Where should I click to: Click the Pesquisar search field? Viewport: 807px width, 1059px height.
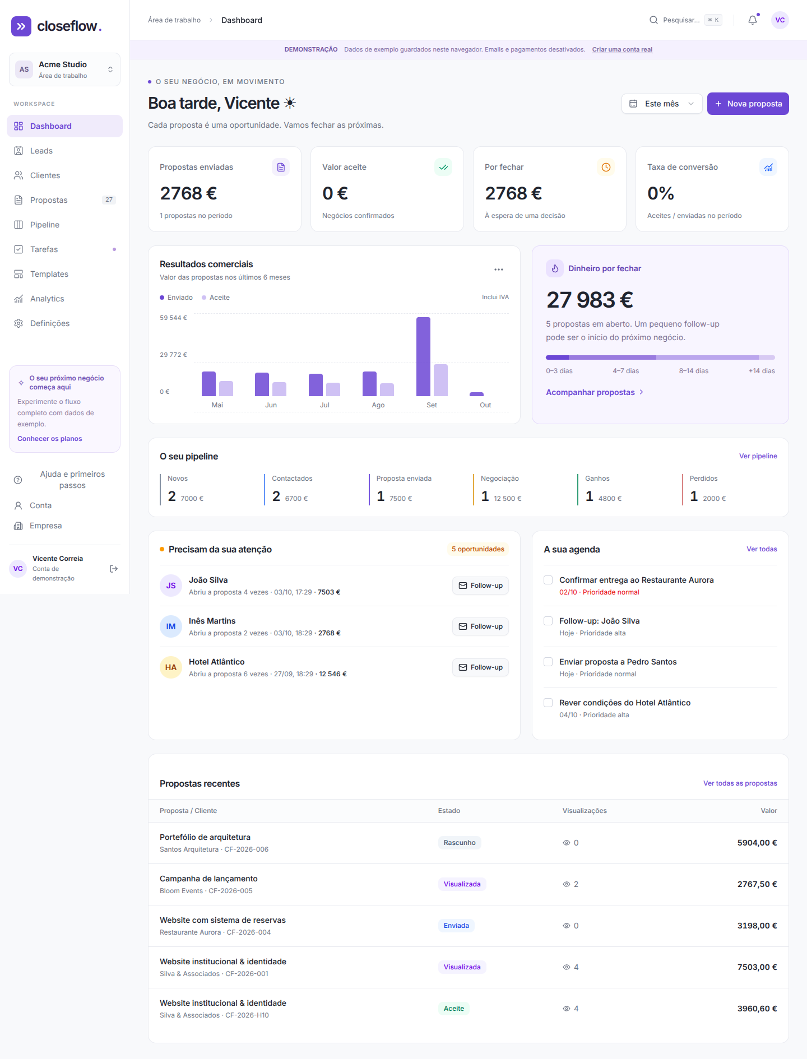pos(685,20)
